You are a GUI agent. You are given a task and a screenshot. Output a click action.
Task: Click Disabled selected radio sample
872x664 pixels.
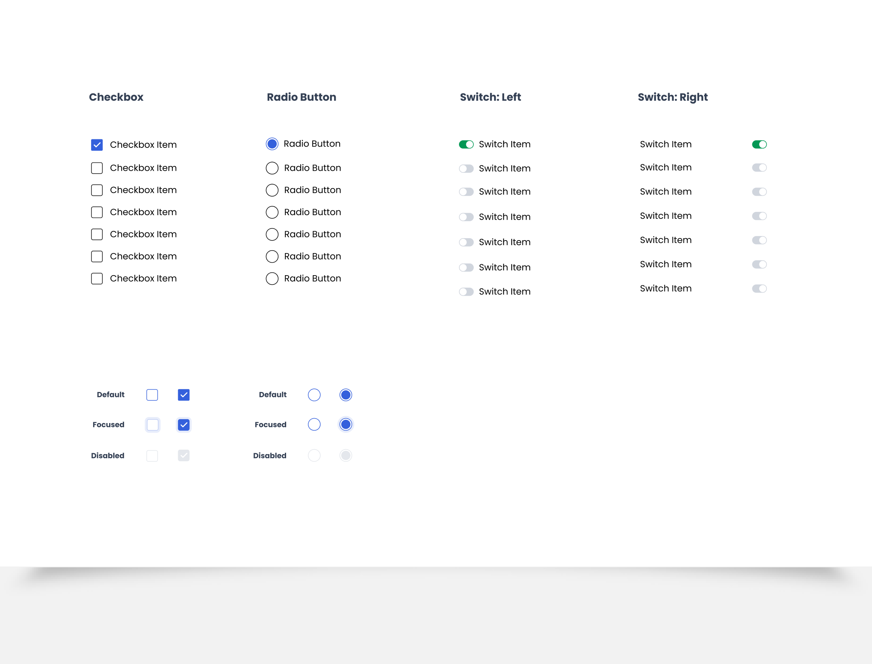pyautogui.click(x=346, y=456)
